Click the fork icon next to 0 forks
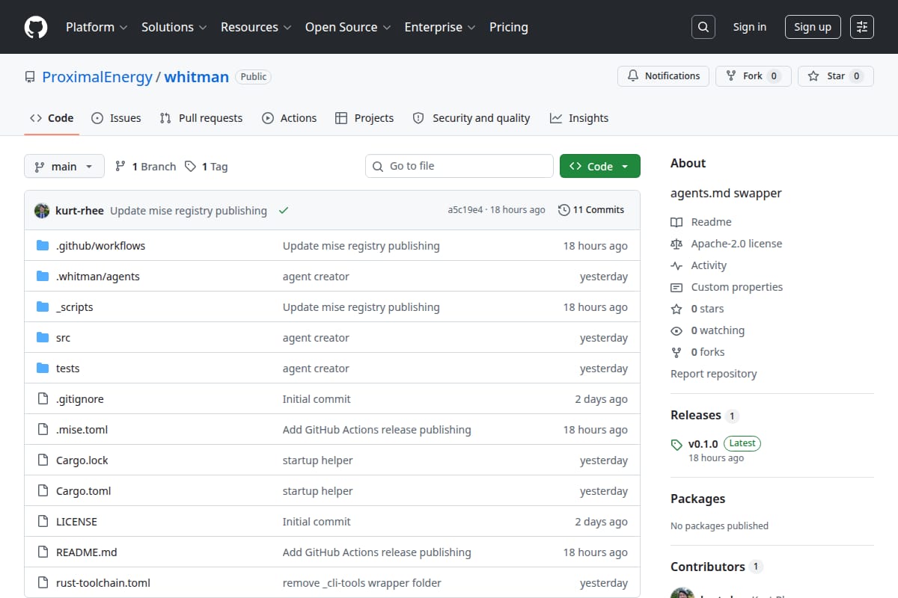Viewport: 898px width, 598px height. click(676, 352)
